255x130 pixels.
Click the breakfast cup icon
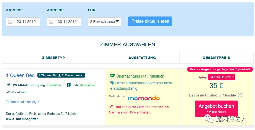click(113, 76)
